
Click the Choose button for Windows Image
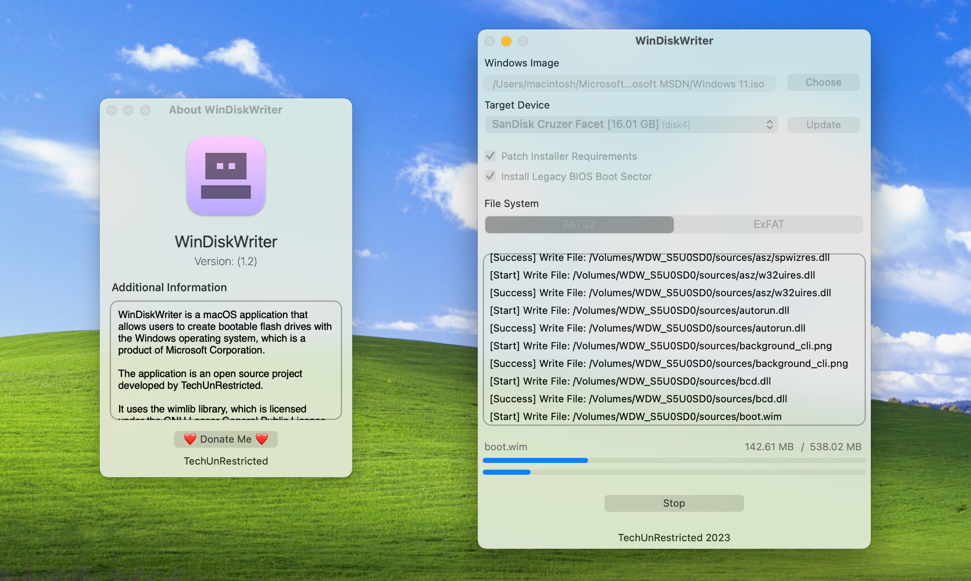click(823, 82)
